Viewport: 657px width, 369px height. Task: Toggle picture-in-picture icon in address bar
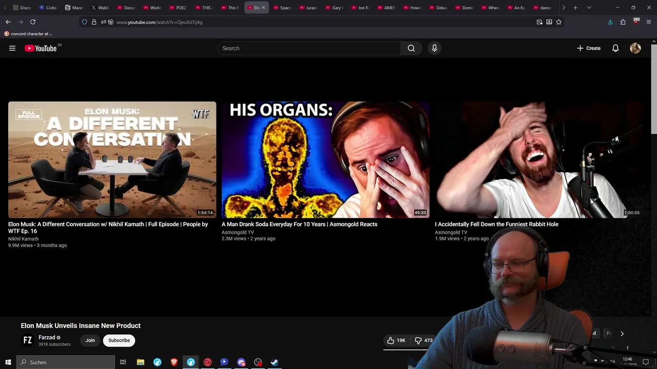tap(539, 22)
